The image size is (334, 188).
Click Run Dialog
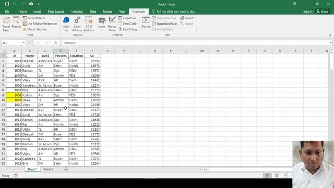(127, 29)
